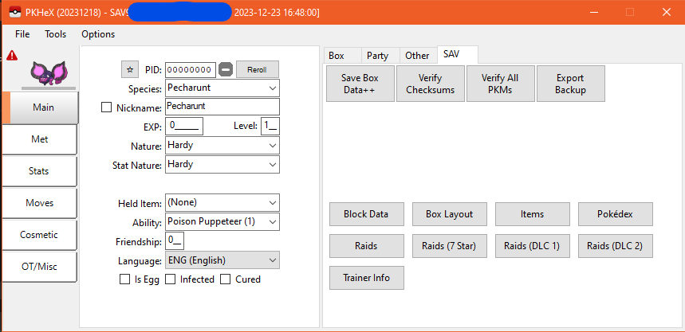Click Save Box Data++ button

click(360, 84)
